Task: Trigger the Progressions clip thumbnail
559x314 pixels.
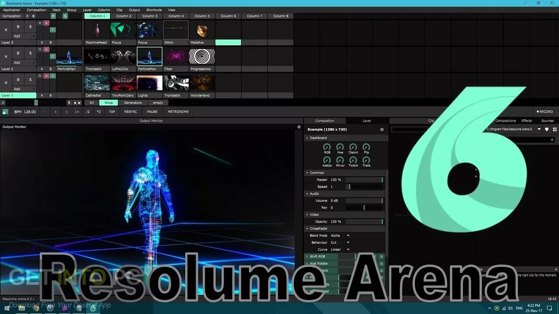Action: coord(202,56)
